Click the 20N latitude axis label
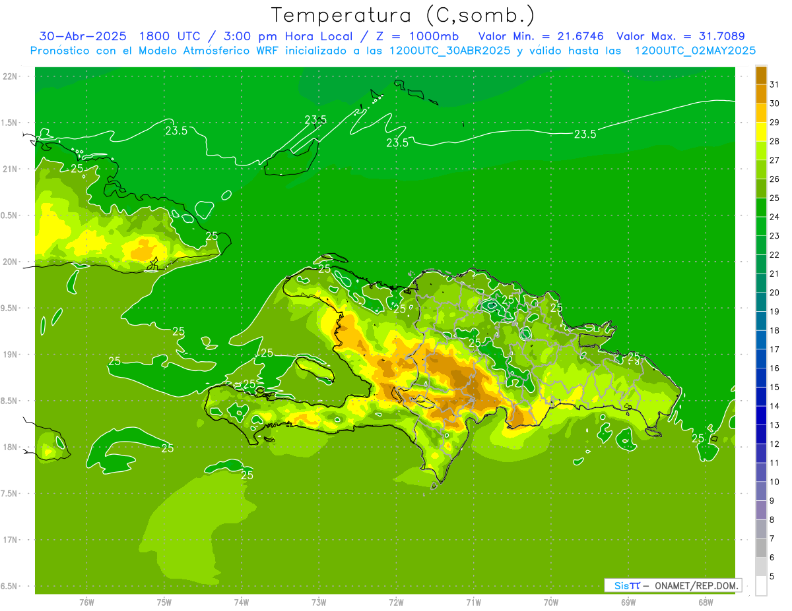The width and height of the screenshot is (792, 611). [11, 262]
